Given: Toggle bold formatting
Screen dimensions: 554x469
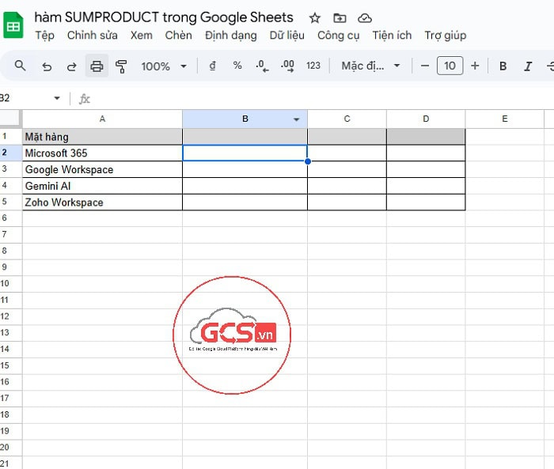Looking at the screenshot, I should click(x=503, y=66).
